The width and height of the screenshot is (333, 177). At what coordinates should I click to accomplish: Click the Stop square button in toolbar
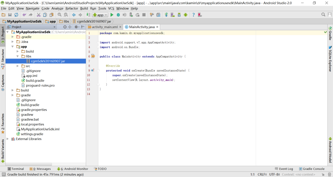[144, 15]
